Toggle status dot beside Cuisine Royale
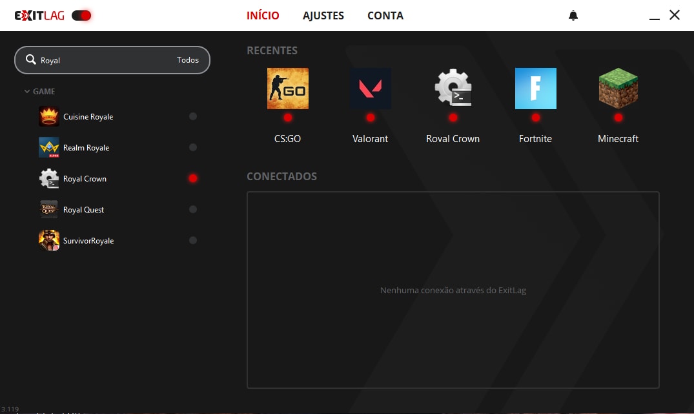Image resolution: width=694 pixels, height=414 pixels. 192,117
